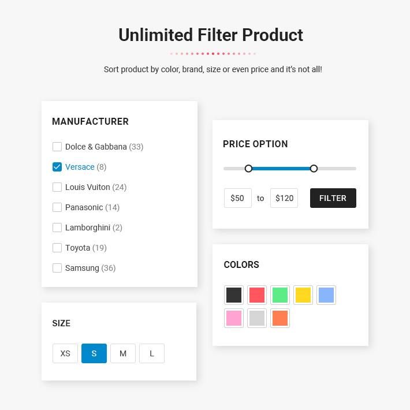Click the left price slider handle

[x=248, y=169]
